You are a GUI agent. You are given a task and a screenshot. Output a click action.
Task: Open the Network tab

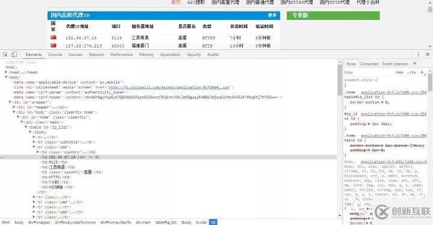(x=96, y=55)
